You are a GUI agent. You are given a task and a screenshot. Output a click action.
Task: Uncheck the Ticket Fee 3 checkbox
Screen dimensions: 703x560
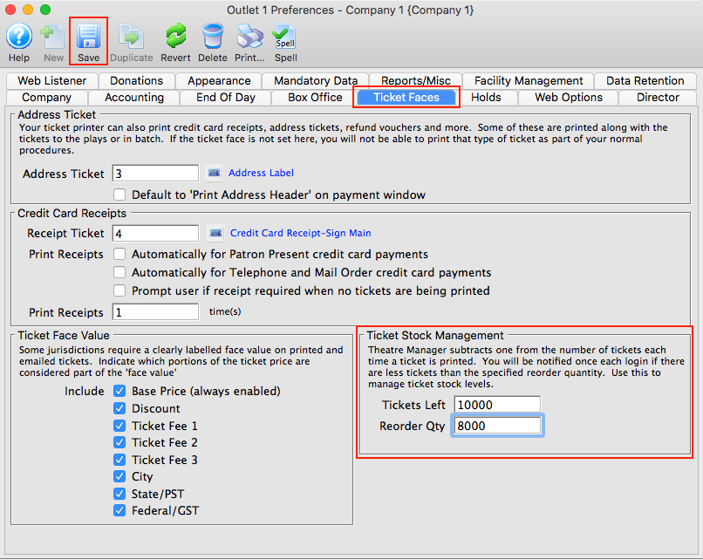119,460
